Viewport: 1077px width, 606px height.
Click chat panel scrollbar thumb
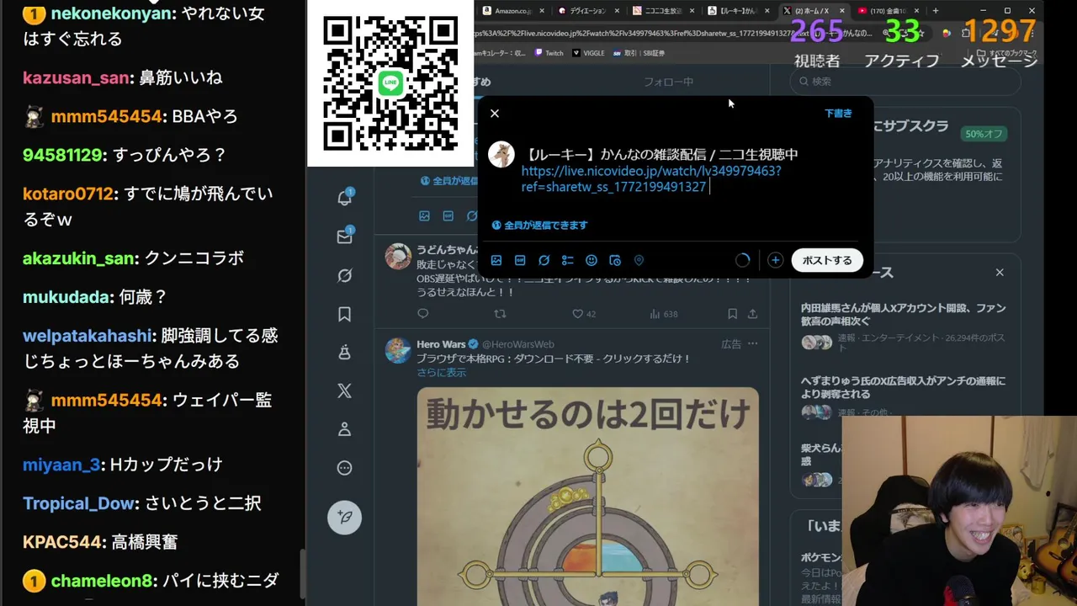303,574
